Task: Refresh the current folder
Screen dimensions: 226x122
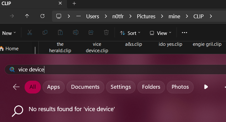Action: pos(42,16)
